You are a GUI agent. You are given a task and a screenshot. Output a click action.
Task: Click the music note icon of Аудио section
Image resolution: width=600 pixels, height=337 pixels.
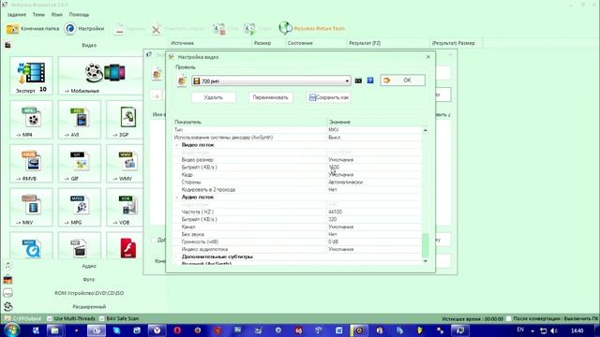[7, 265]
